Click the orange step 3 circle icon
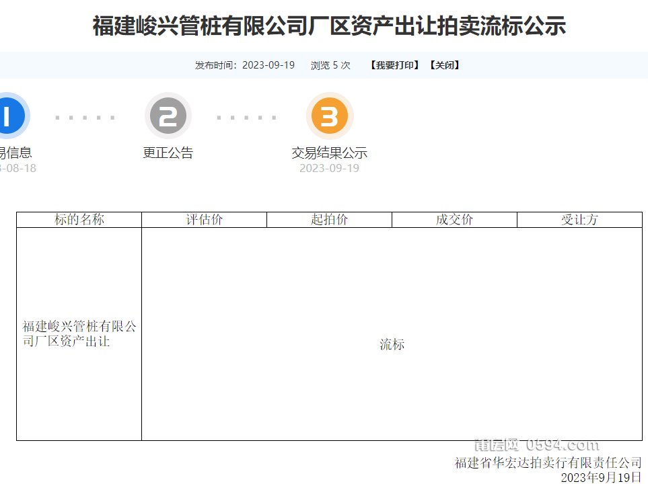 [330, 116]
